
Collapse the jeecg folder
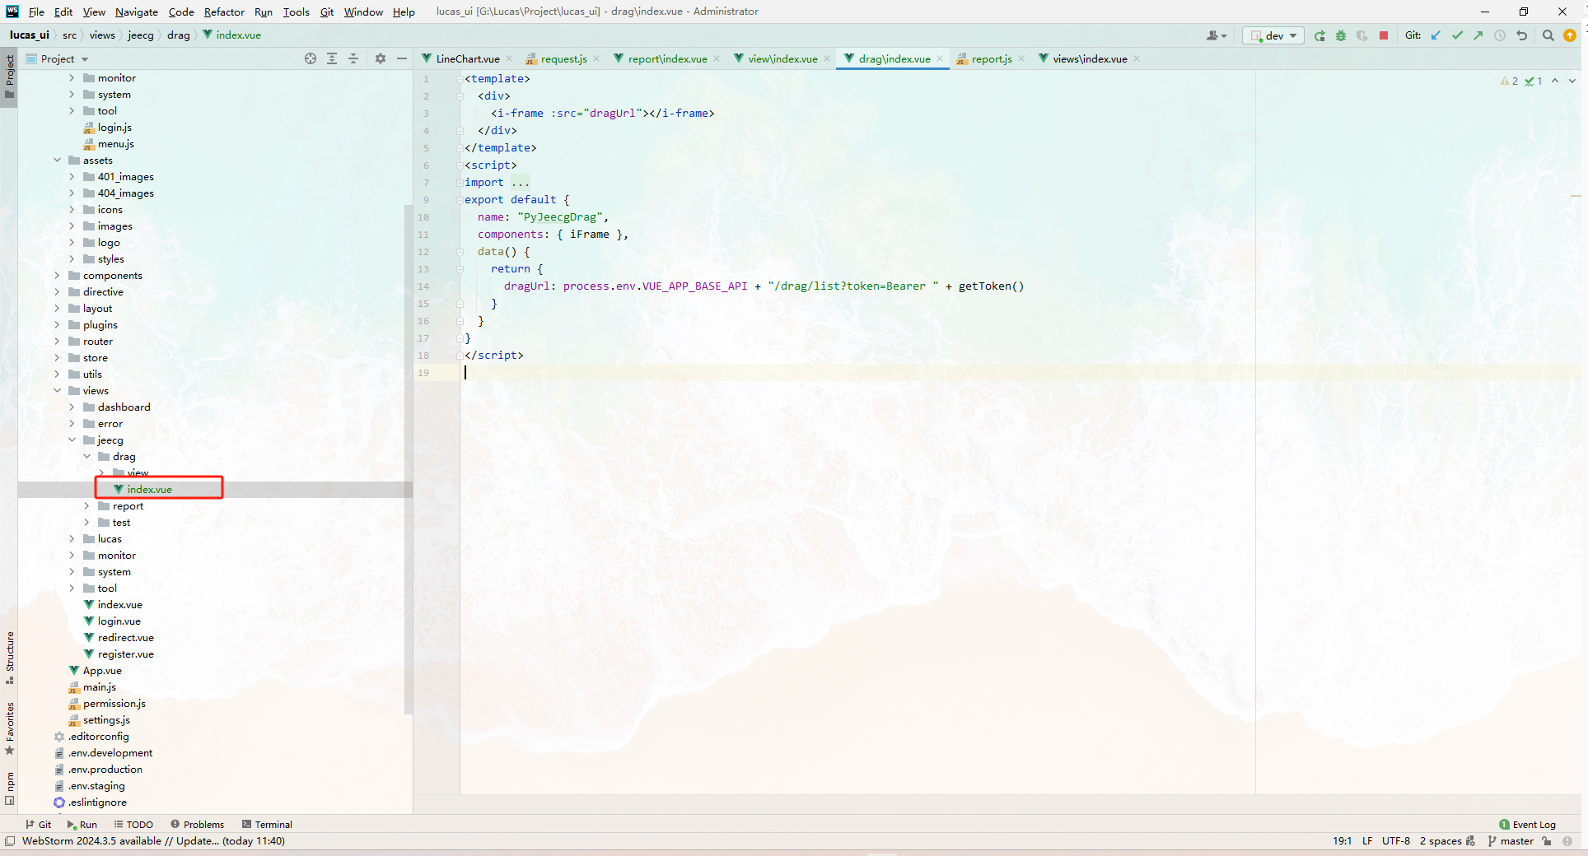coord(72,440)
